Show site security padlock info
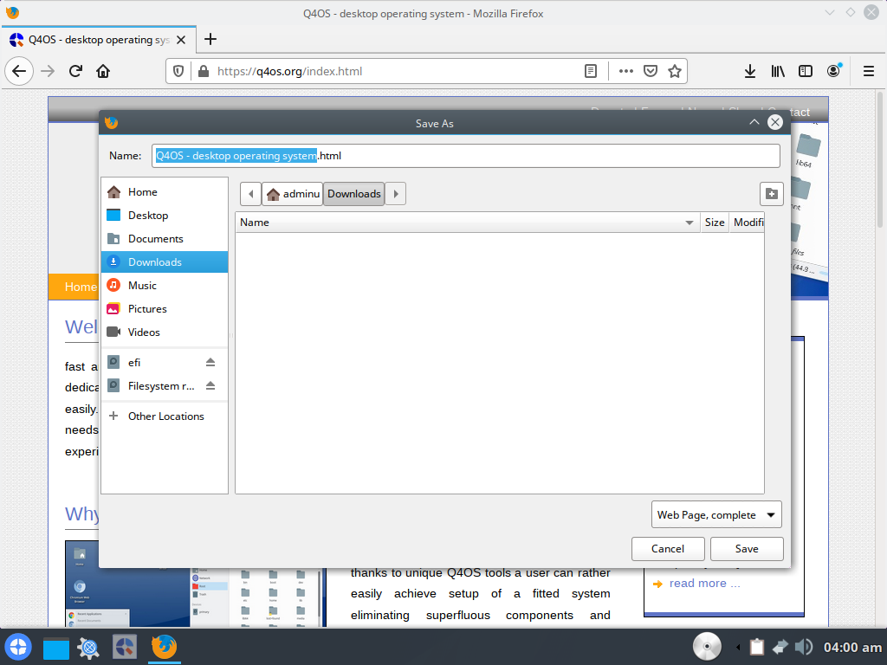 coord(203,71)
